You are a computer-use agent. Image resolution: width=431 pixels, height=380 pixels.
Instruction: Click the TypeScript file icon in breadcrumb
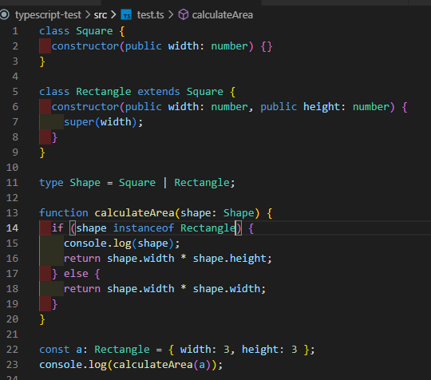click(126, 15)
